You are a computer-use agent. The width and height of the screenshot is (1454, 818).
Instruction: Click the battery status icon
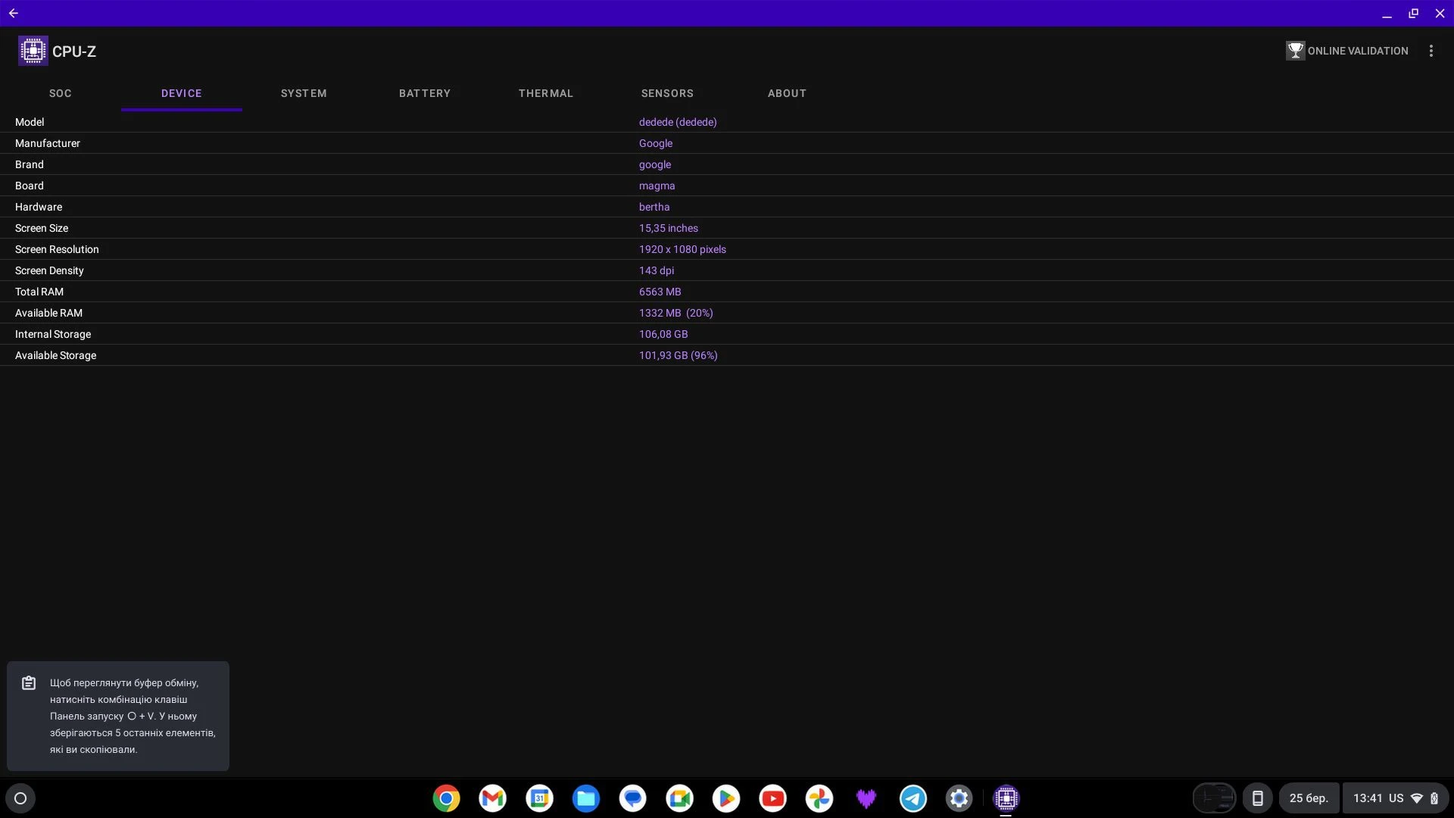click(1434, 798)
